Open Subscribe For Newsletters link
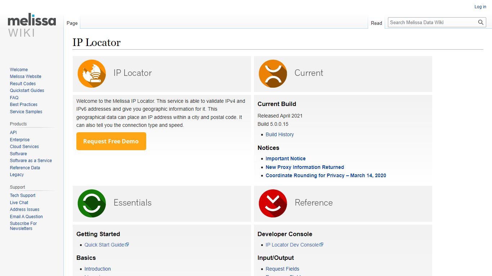492x276 pixels. pyautogui.click(x=23, y=226)
